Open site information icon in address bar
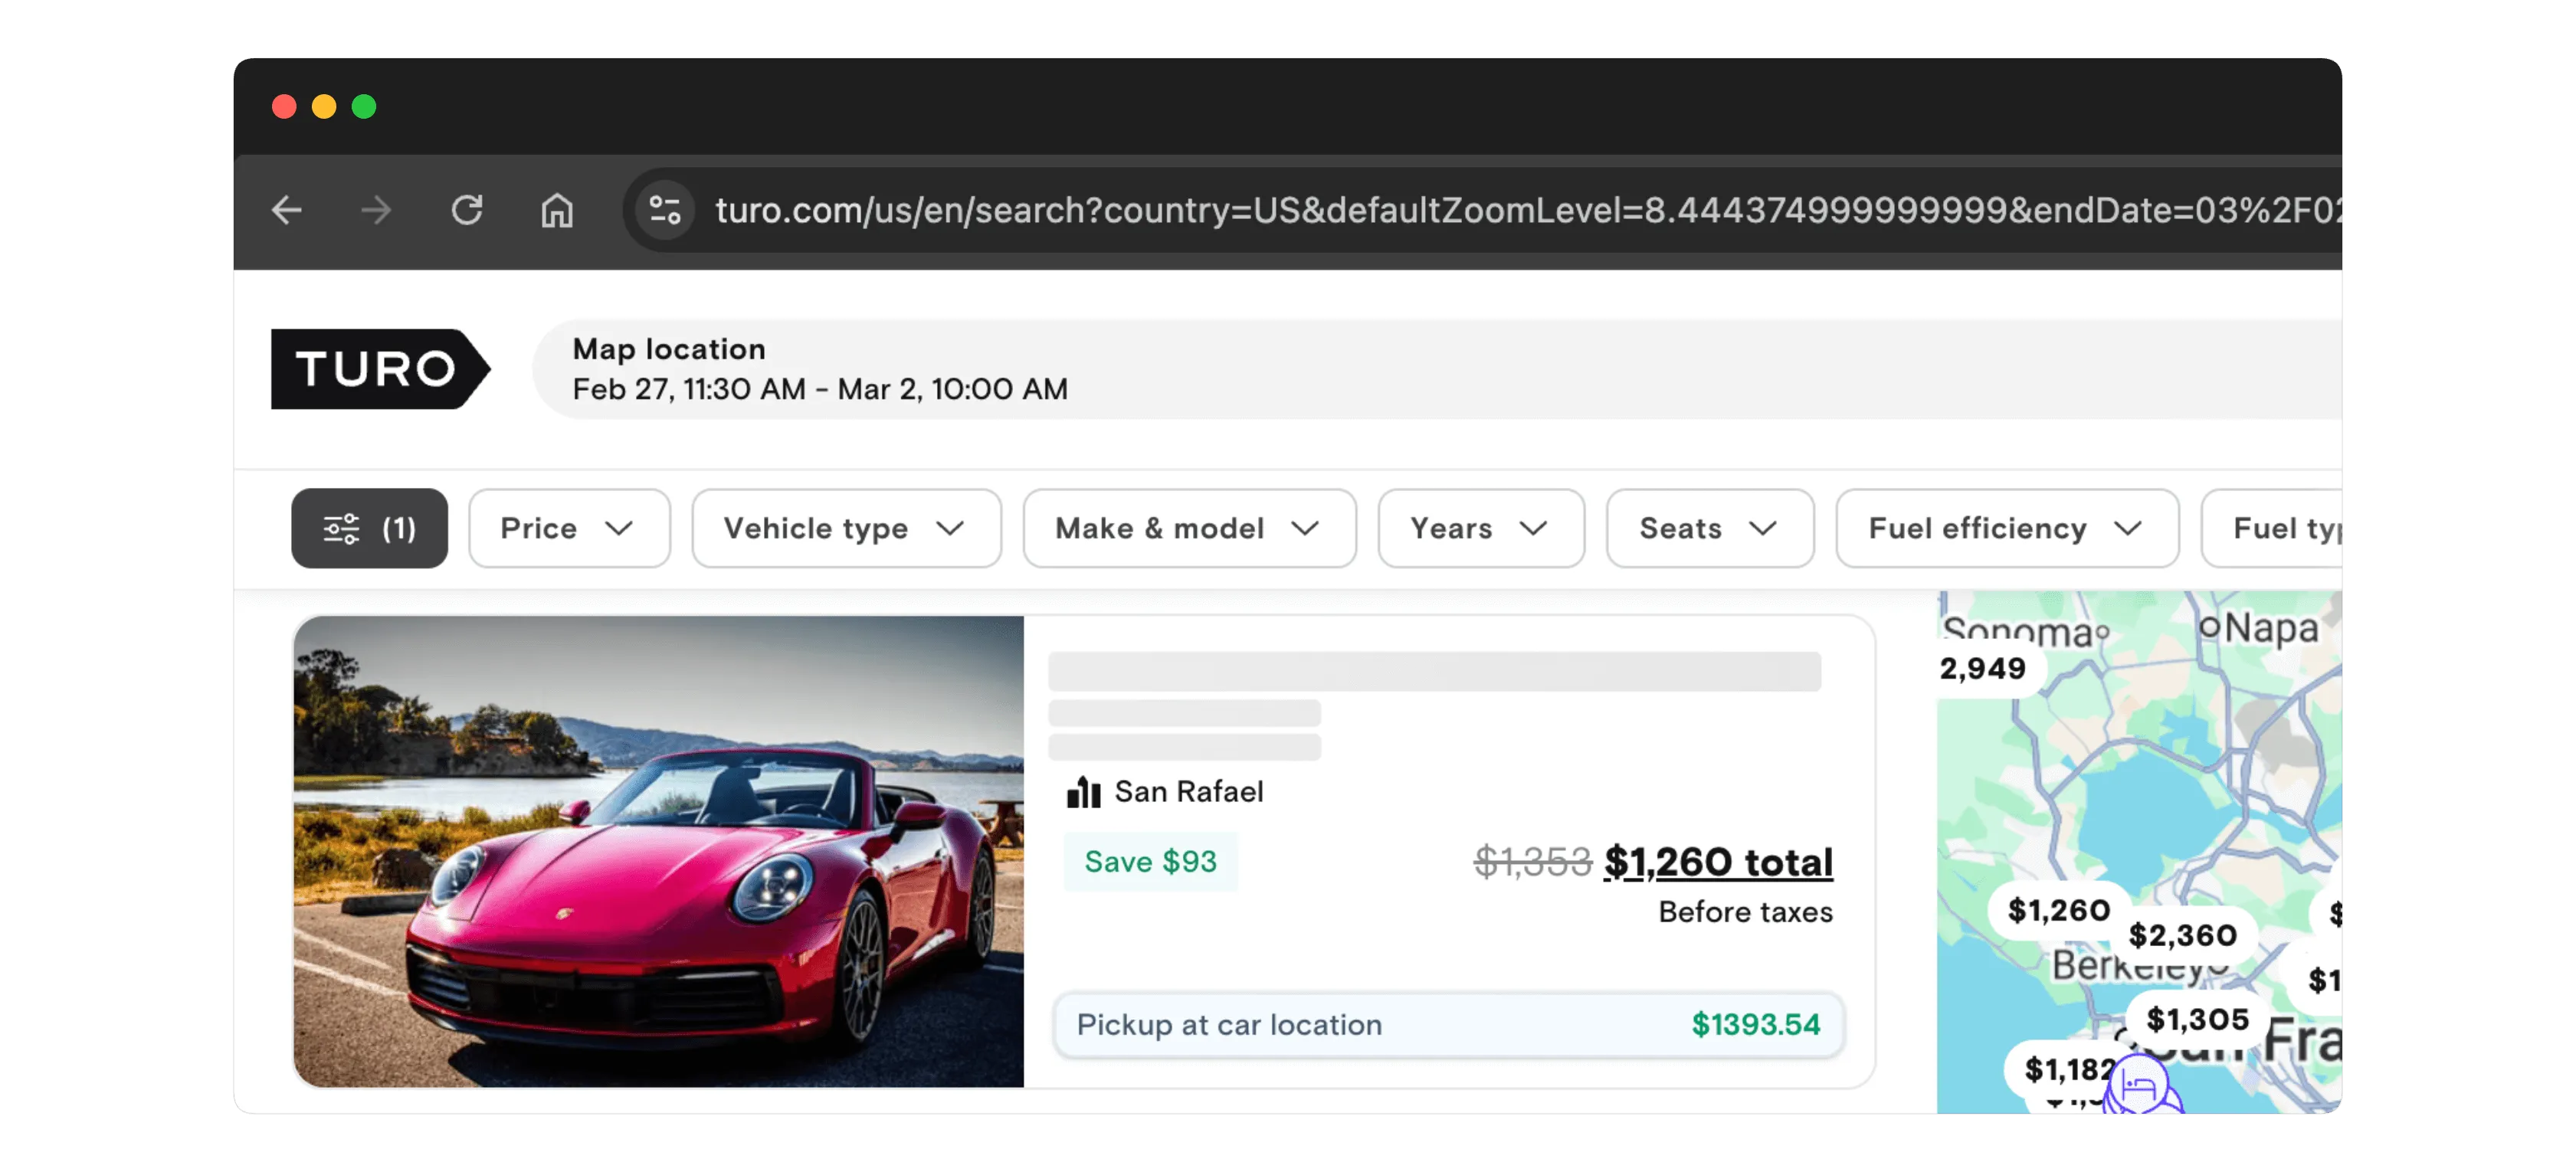 tap(665, 210)
